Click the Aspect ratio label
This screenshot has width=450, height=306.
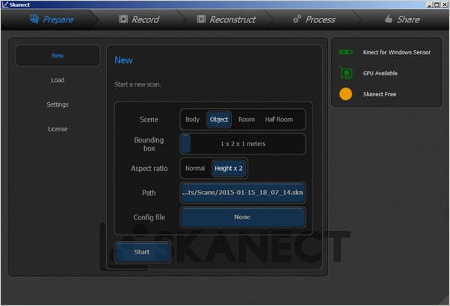pyautogui.click(x=150, y=169)
